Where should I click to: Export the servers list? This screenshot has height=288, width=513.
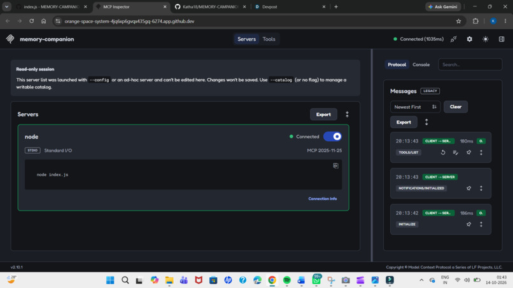323,114
